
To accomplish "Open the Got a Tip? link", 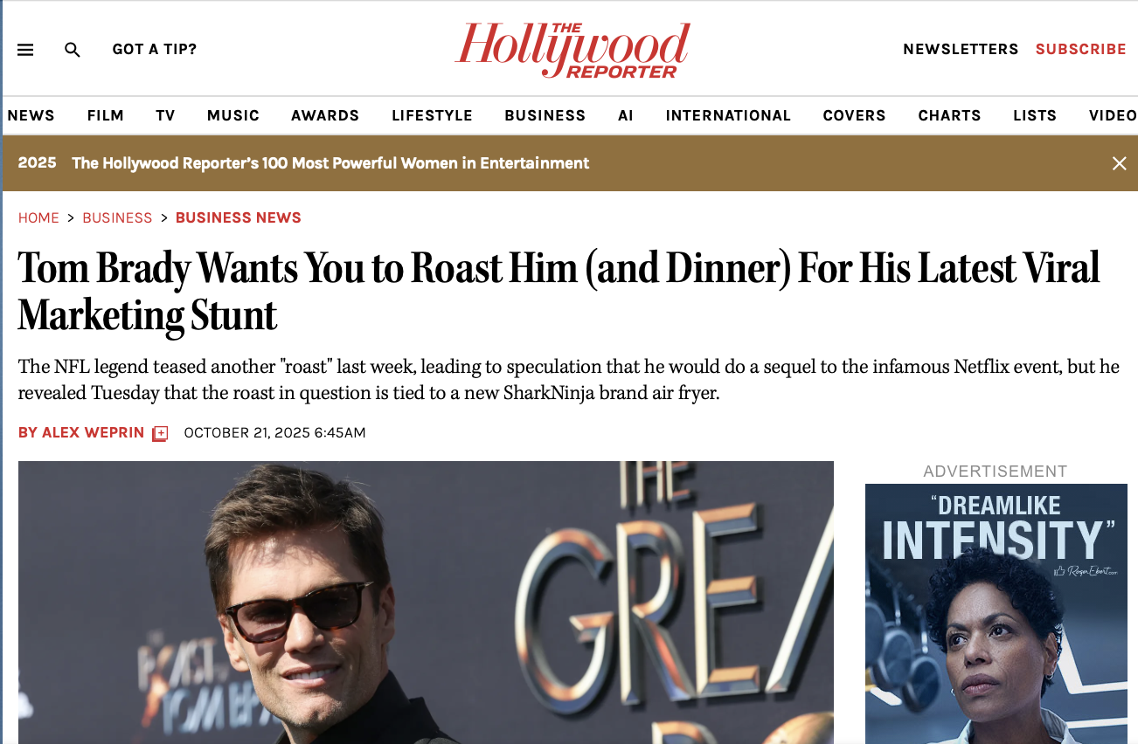I will [x=155, y=50].
